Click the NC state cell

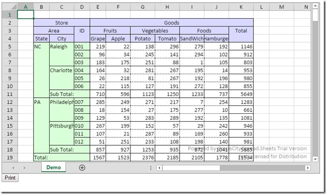[41, 70]
